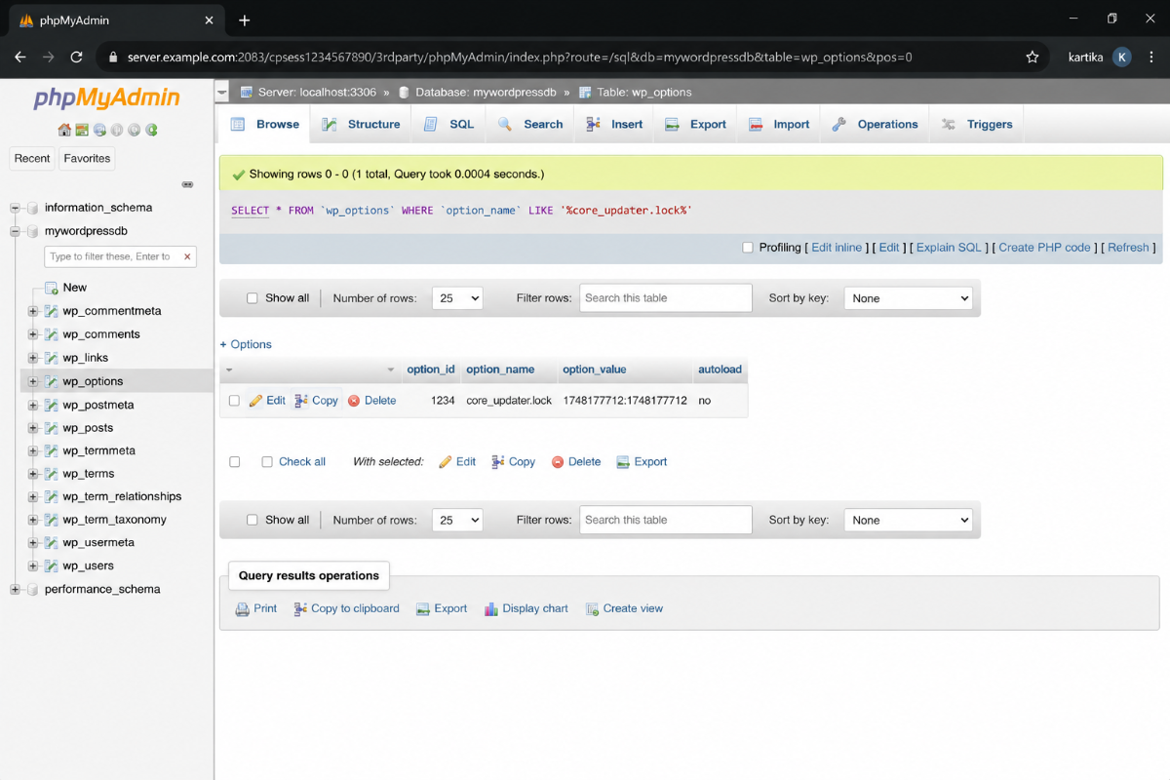The width and height of the screenshot is (1170, 780).
Task: Expand the + Options link
Action: click(246, 344)
